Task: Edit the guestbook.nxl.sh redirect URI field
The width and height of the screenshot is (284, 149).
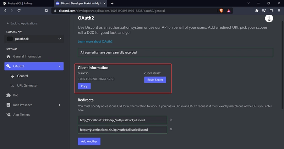Action: [122, 129]
